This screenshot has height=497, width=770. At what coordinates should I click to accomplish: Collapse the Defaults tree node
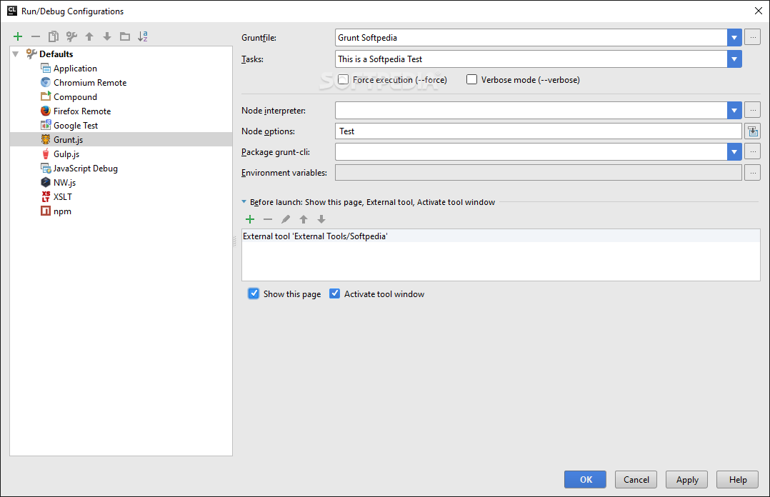(x=16, y=54)
